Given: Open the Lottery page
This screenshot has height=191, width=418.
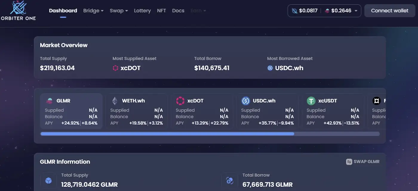Looking at the screenshot, I should (142, 11).
